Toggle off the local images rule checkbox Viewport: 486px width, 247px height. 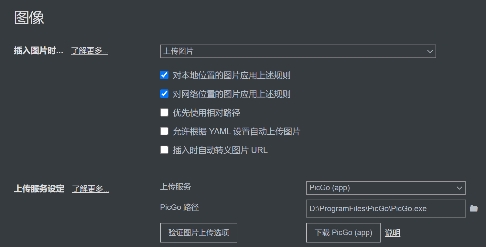(x=164, y=75)
